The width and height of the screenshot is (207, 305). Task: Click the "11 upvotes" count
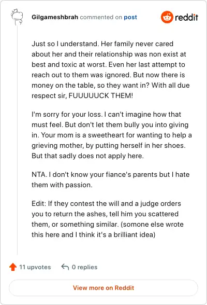(35, 267)
